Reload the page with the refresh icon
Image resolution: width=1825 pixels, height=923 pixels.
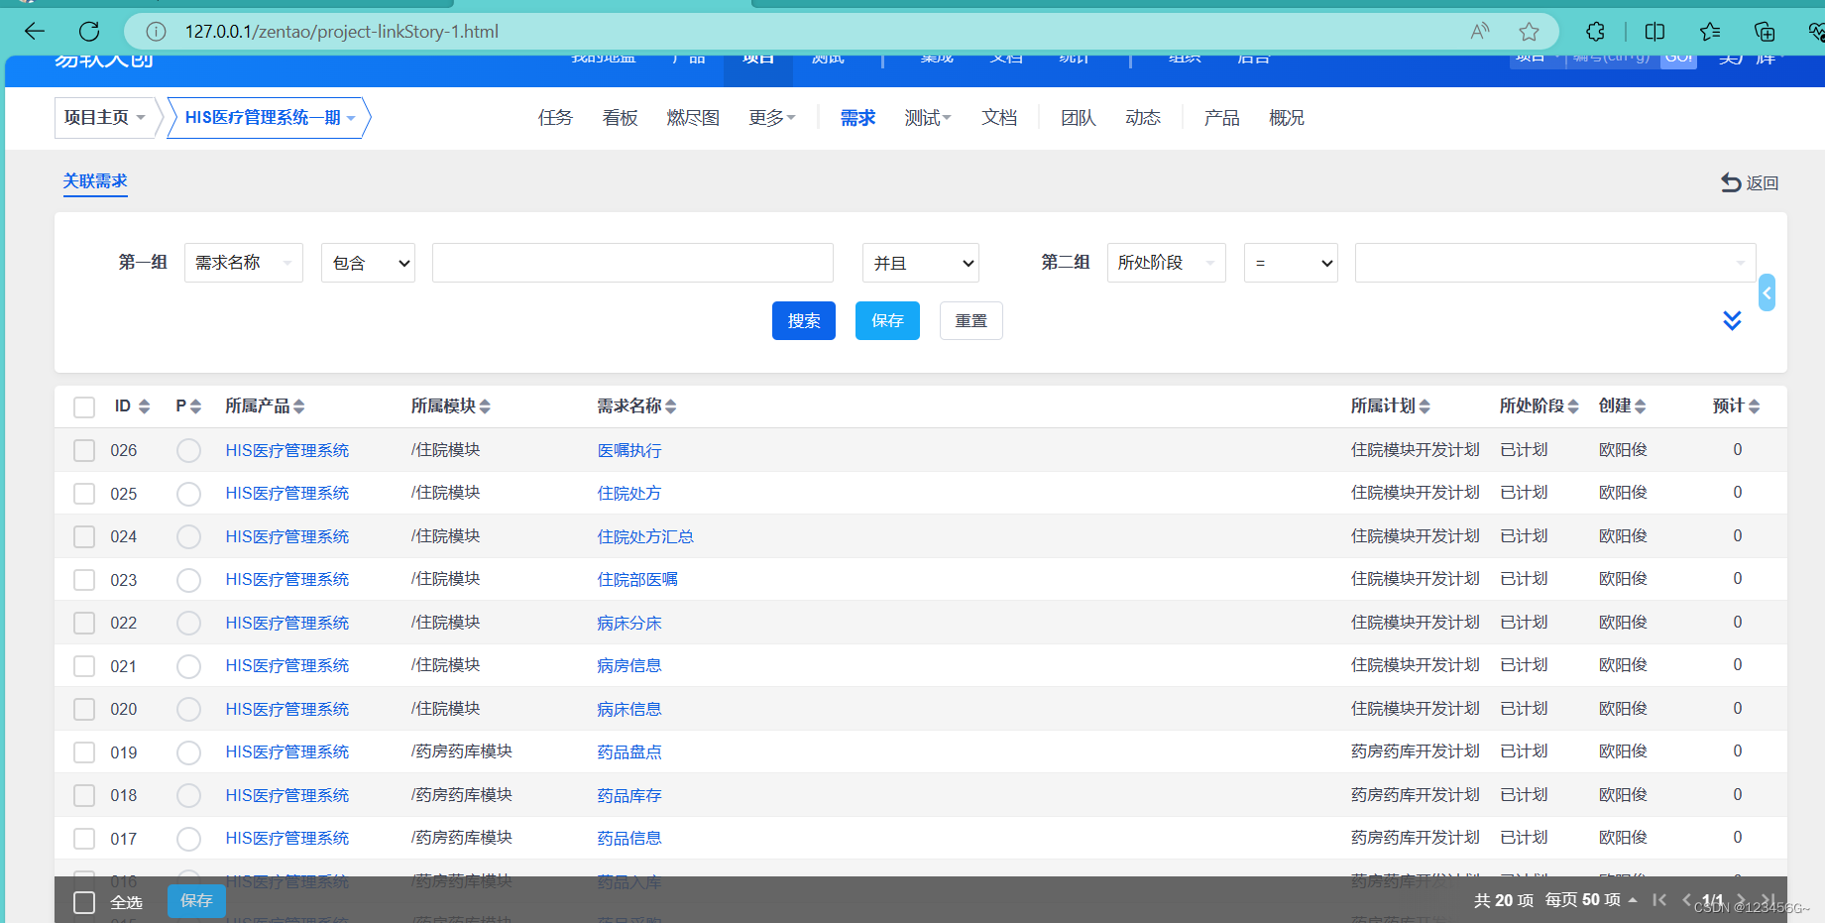[89, 32]
